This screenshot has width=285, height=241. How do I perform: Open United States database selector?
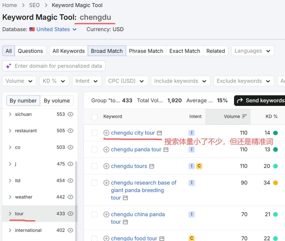coord(56,29)
